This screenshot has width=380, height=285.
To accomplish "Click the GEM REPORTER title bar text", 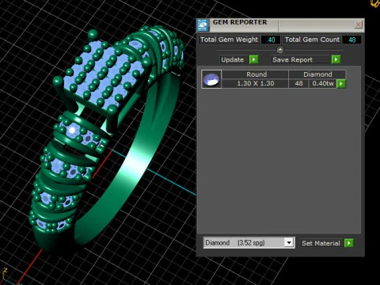I will click(x=240, y=22).
